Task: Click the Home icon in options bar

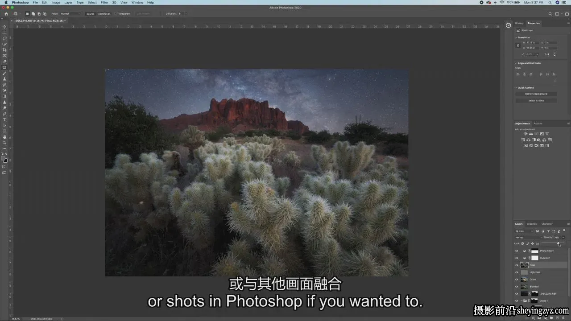Action: tap(6, 14)
